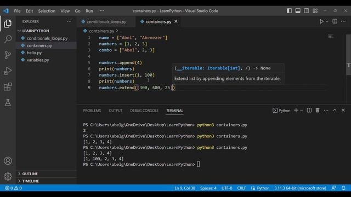This screenshot has width=351, height=197.
Task: Maximize the panel with up chevron
Action: click(x=335, y=111)
